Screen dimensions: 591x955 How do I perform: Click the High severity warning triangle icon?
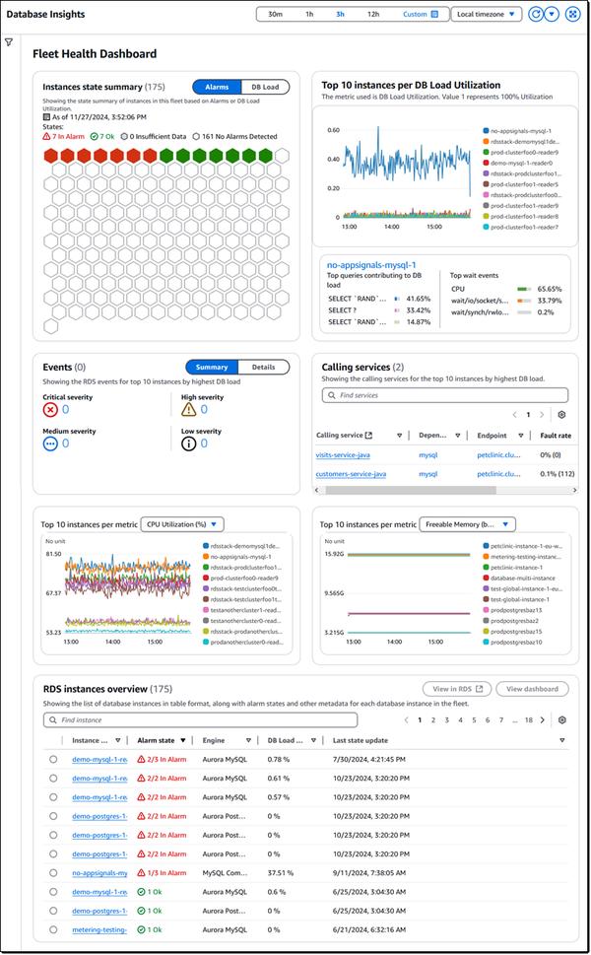tap(189, 409)
